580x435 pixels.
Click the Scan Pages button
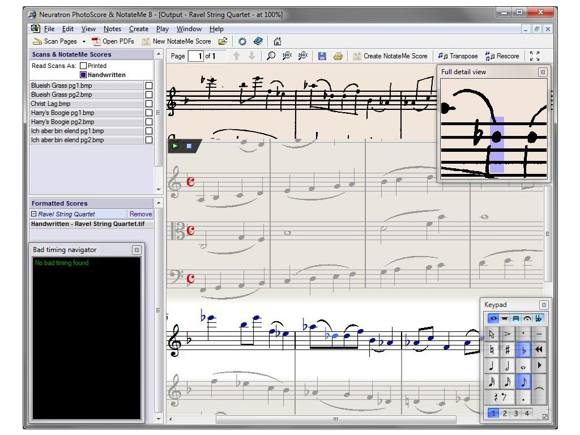pyautogui.click(x=55, y=41)
